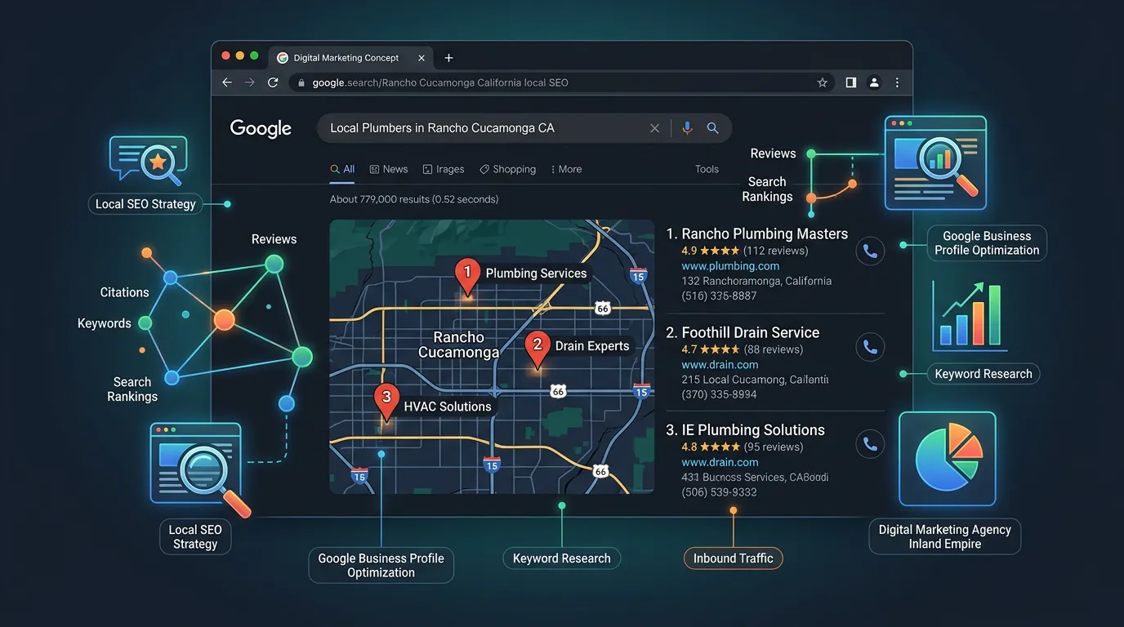This screenshot has height=627, width=1124.
Task: Open the browser profile avatar icon
Action: point(874,82)
